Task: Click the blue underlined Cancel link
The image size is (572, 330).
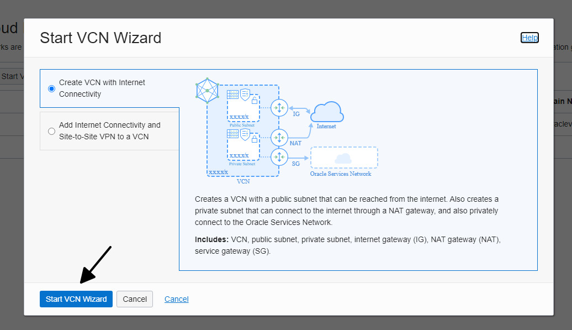Action: pyautogui.click(x=177, y=299)
